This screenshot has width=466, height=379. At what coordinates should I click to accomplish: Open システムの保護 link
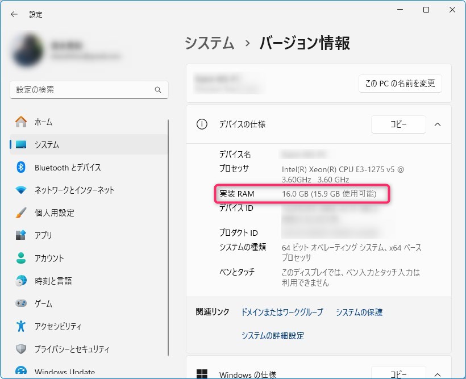359,313
